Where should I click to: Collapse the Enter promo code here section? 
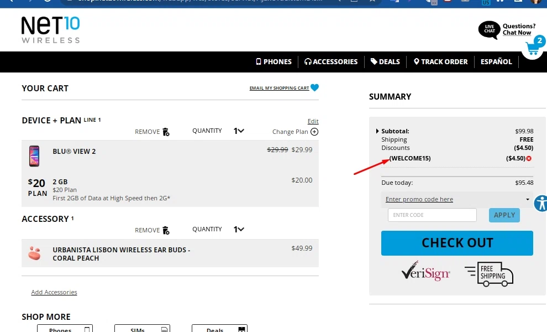(x=528, y=199)
